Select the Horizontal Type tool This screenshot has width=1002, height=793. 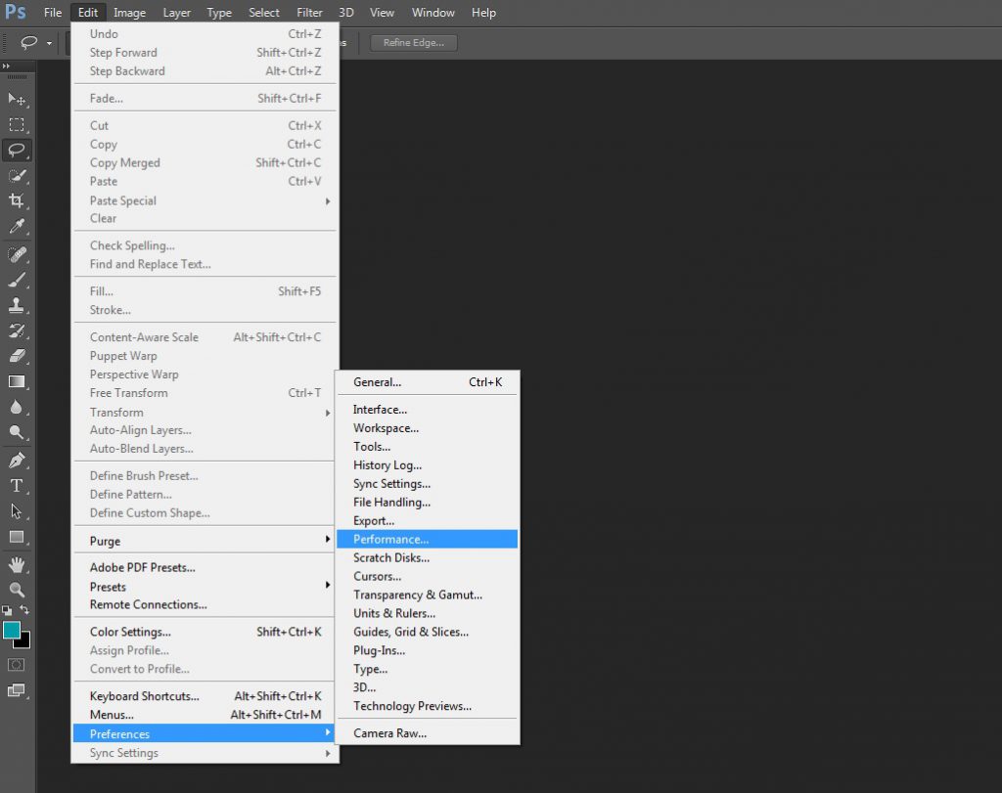(17, 486)
